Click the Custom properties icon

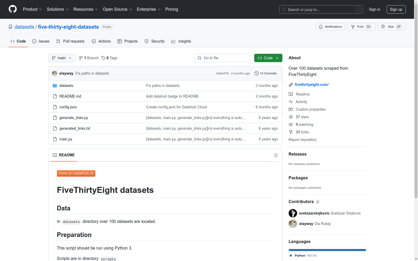coord(291,109)
